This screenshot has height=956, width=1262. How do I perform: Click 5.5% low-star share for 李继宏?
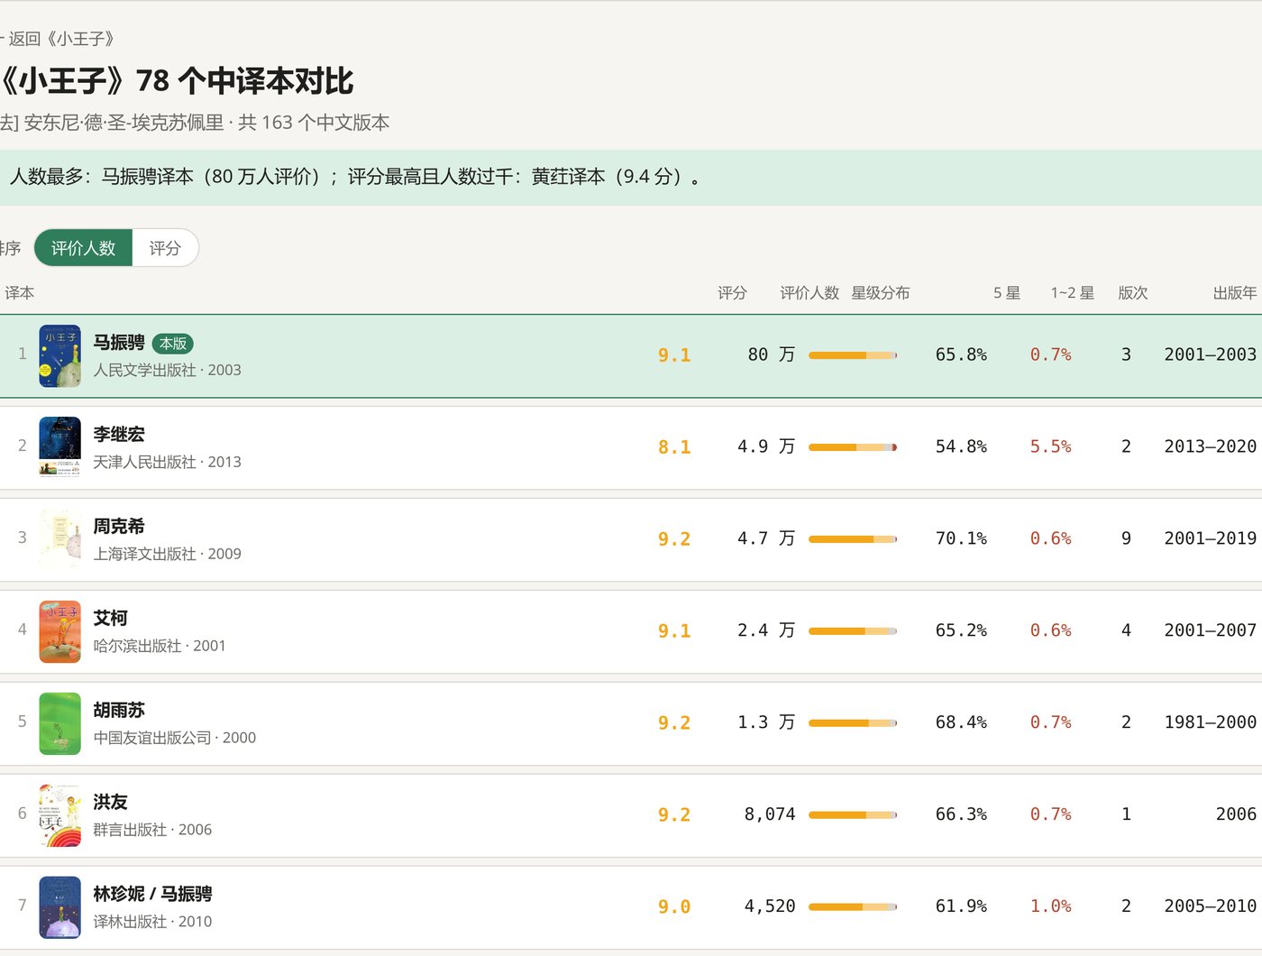(x=1051, y=447)
